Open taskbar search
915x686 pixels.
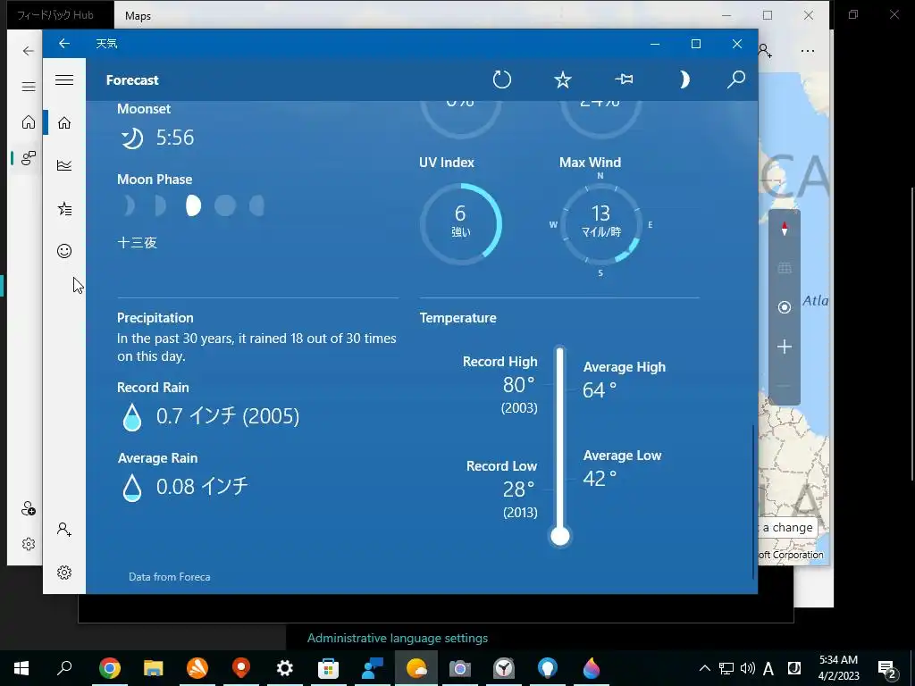(x=64, y=668)
